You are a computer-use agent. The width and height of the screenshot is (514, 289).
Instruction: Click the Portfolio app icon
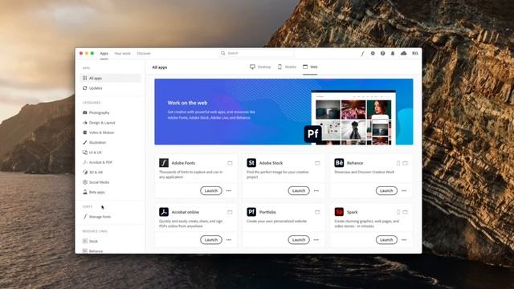click(251, 212)
